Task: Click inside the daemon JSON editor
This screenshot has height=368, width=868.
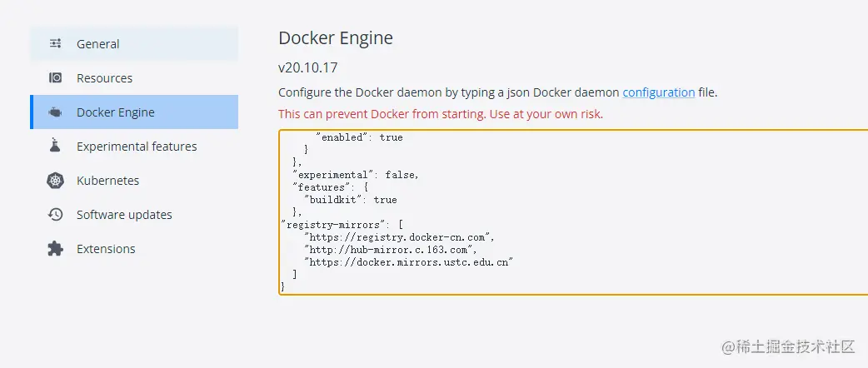Action: (573, 212)
